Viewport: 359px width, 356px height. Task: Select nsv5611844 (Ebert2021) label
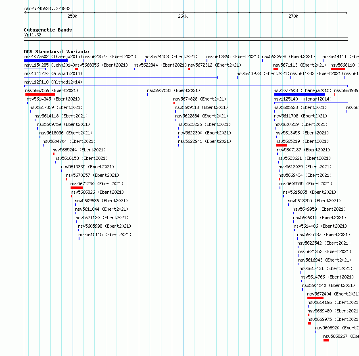pos(102,209)
